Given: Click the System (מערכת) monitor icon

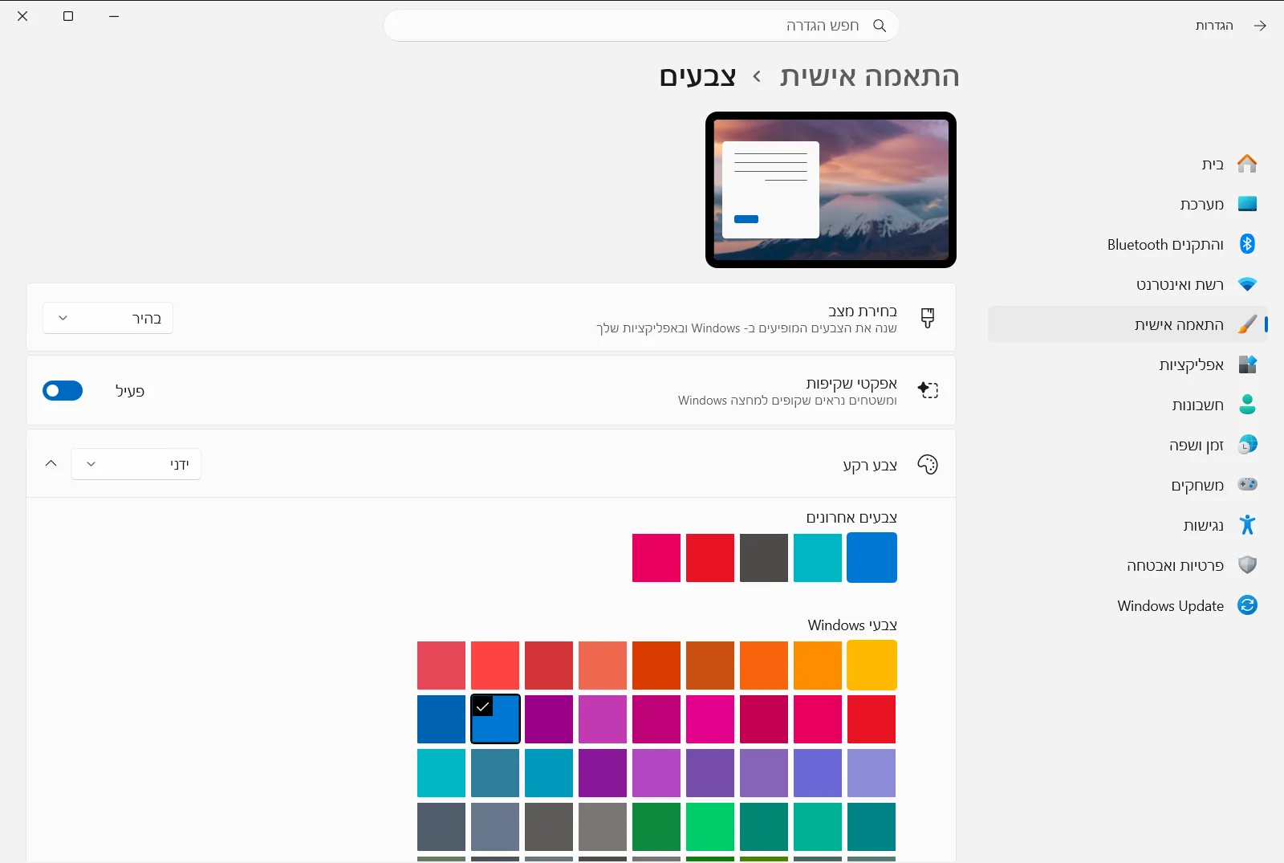Looking at the screenshot, I should pos(1247,204).
